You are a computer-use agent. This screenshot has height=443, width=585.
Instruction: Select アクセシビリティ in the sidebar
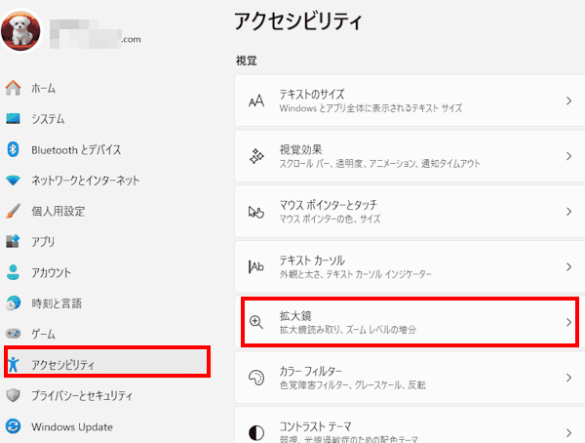tap(62, 365)
